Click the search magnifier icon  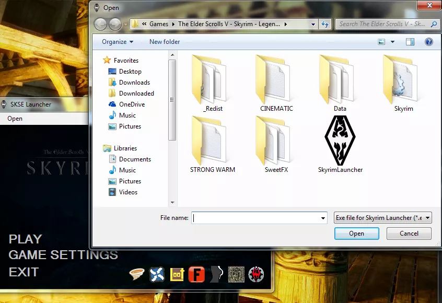click(434, 24)
